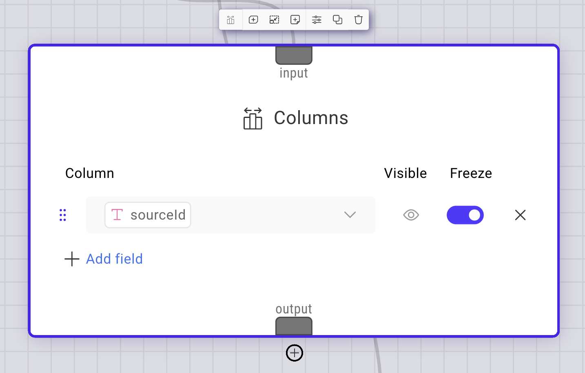The width and height of the screenshot is (585, 373).
Task: Duplicate the node using the copy icon
Action: coord(337,20)
